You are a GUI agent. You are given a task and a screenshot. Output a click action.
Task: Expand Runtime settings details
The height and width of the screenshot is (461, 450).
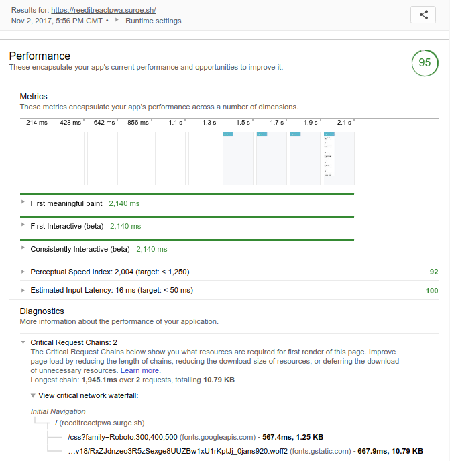(153, 21)
